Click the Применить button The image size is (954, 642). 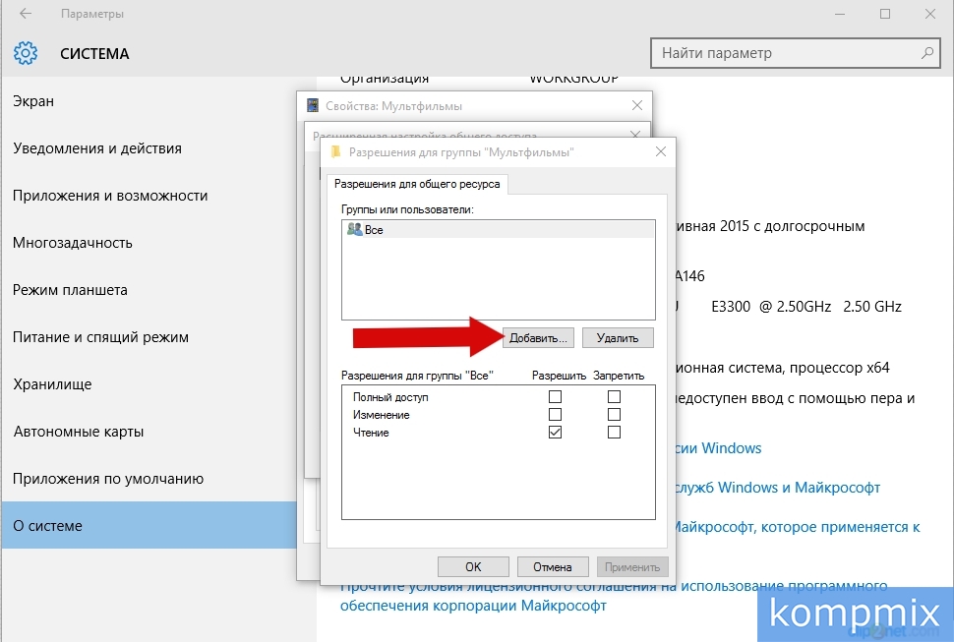(x=632, y=566)
